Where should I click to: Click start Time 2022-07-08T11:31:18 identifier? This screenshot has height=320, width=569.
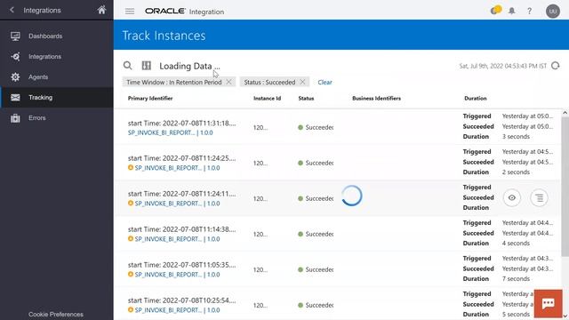click(x=181, y=124)
